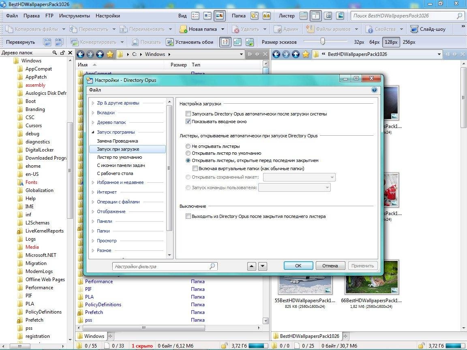The height and width of the screenshot is (350, 467).
Task: Enable autostart Directory Opus after system boot
Action: (188, 114)
